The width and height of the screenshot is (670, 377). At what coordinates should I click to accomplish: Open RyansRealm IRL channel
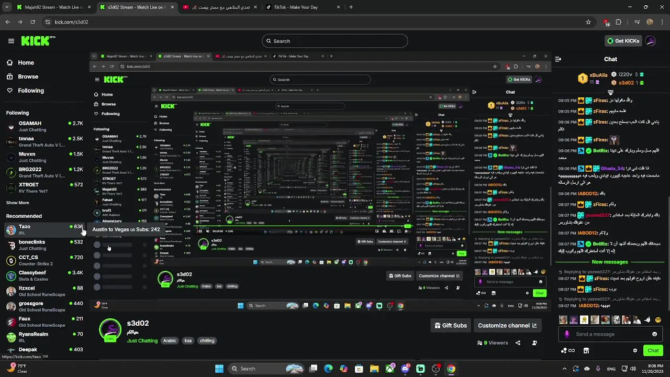coord(44,337)
